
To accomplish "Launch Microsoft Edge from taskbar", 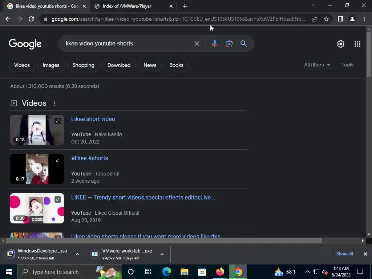I will click(x=166, y=272).
